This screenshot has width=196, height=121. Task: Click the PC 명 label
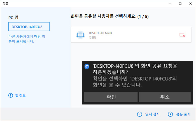pos(13,17)
